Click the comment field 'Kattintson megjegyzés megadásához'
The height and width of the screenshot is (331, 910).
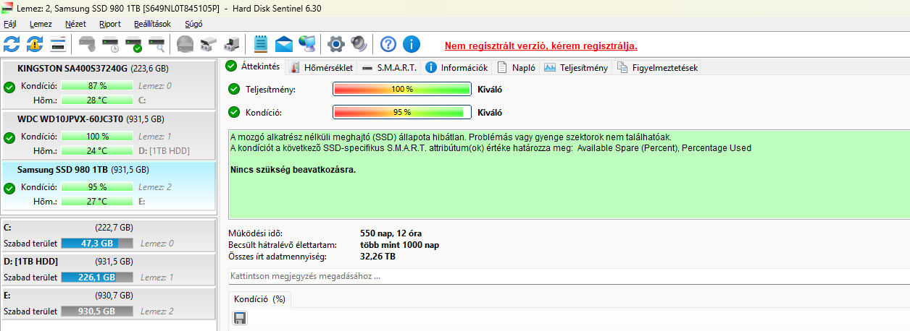point(568,276)
